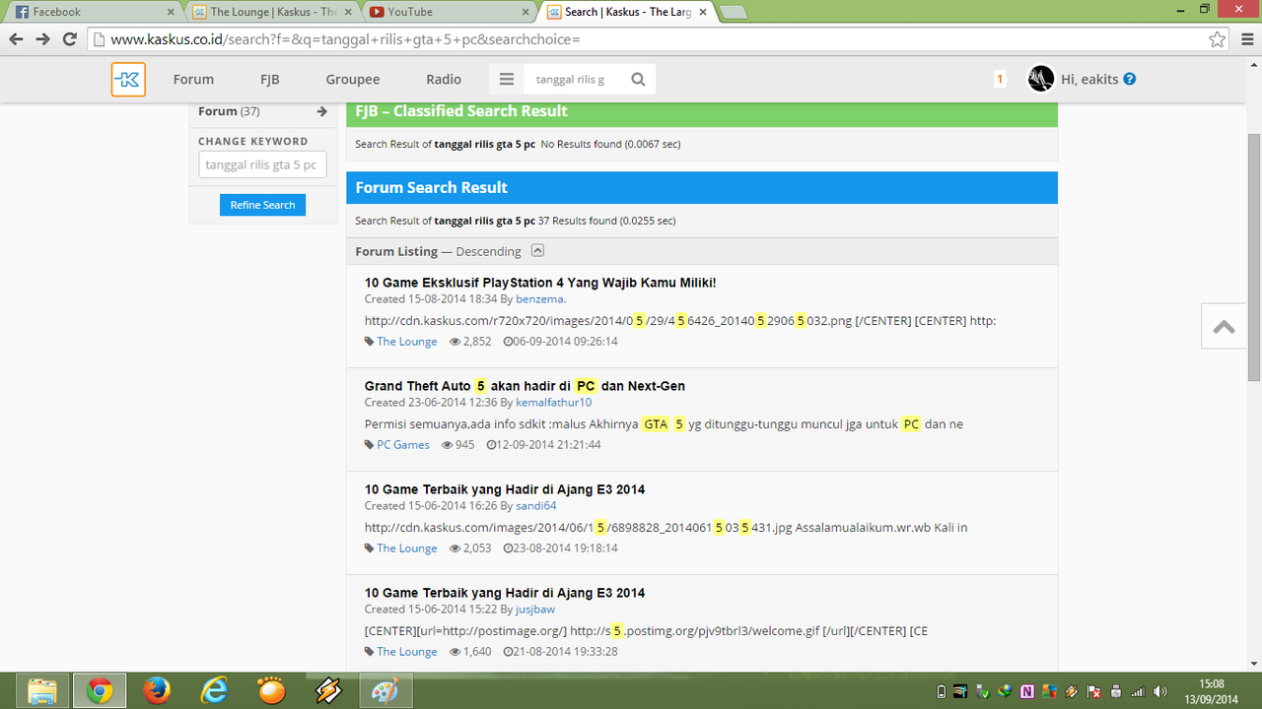Open user profile sandi64
Screen dimensions: 1262x709
536,506
